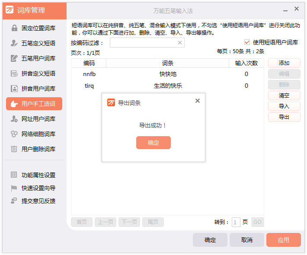Close the 导出词条 dialog
Image resolution: width=307 pixels, height=255 pixels.
[198, 101]
